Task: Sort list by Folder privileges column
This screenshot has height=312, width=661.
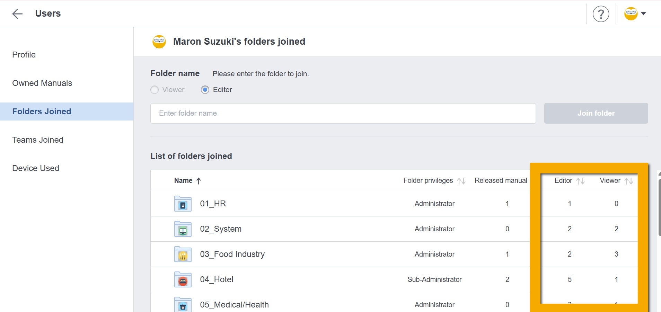Action: (461, 181)
